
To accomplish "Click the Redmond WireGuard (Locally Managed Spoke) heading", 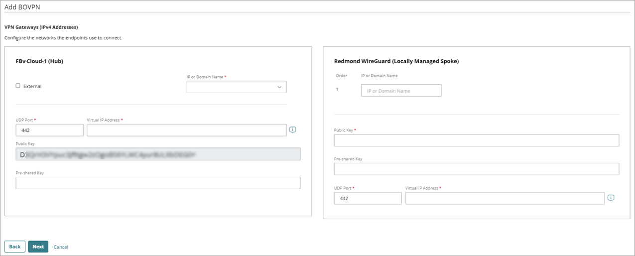I will click(396, 61).
